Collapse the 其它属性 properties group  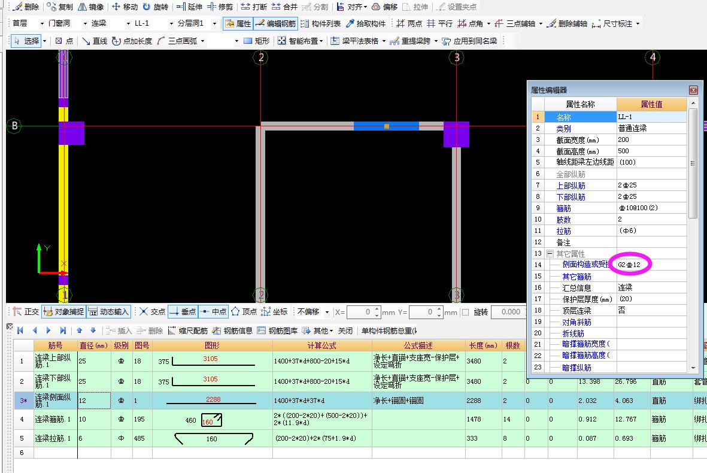tap(550, 254)
